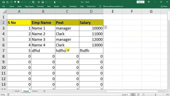
Task: Click the 'manager' cell in row 5
Action: (x=67, y=39)
